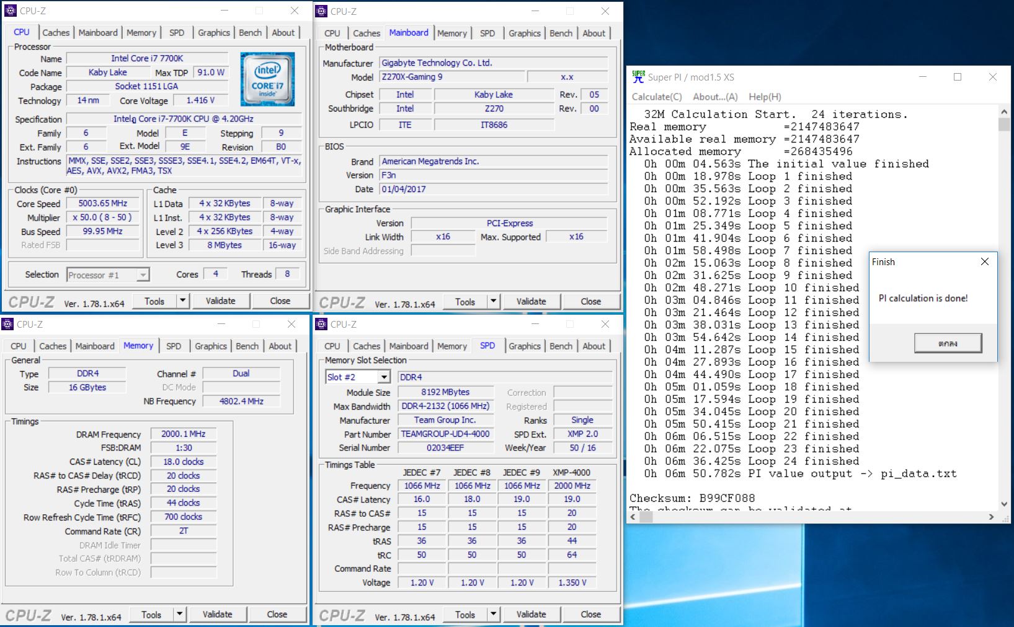The width and height of the screenshot is (1014, 627).
Task: Click CPU-Z icon in Mainboard window title
Action: (x=321, y=11)
